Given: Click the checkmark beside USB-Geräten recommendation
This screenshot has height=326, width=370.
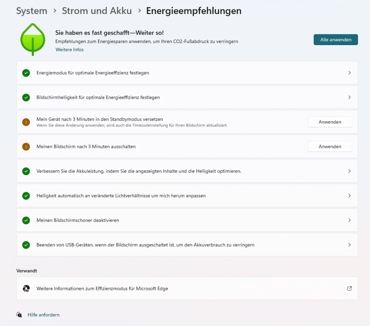Looking at the screenshot, I should tap(26, 244).
